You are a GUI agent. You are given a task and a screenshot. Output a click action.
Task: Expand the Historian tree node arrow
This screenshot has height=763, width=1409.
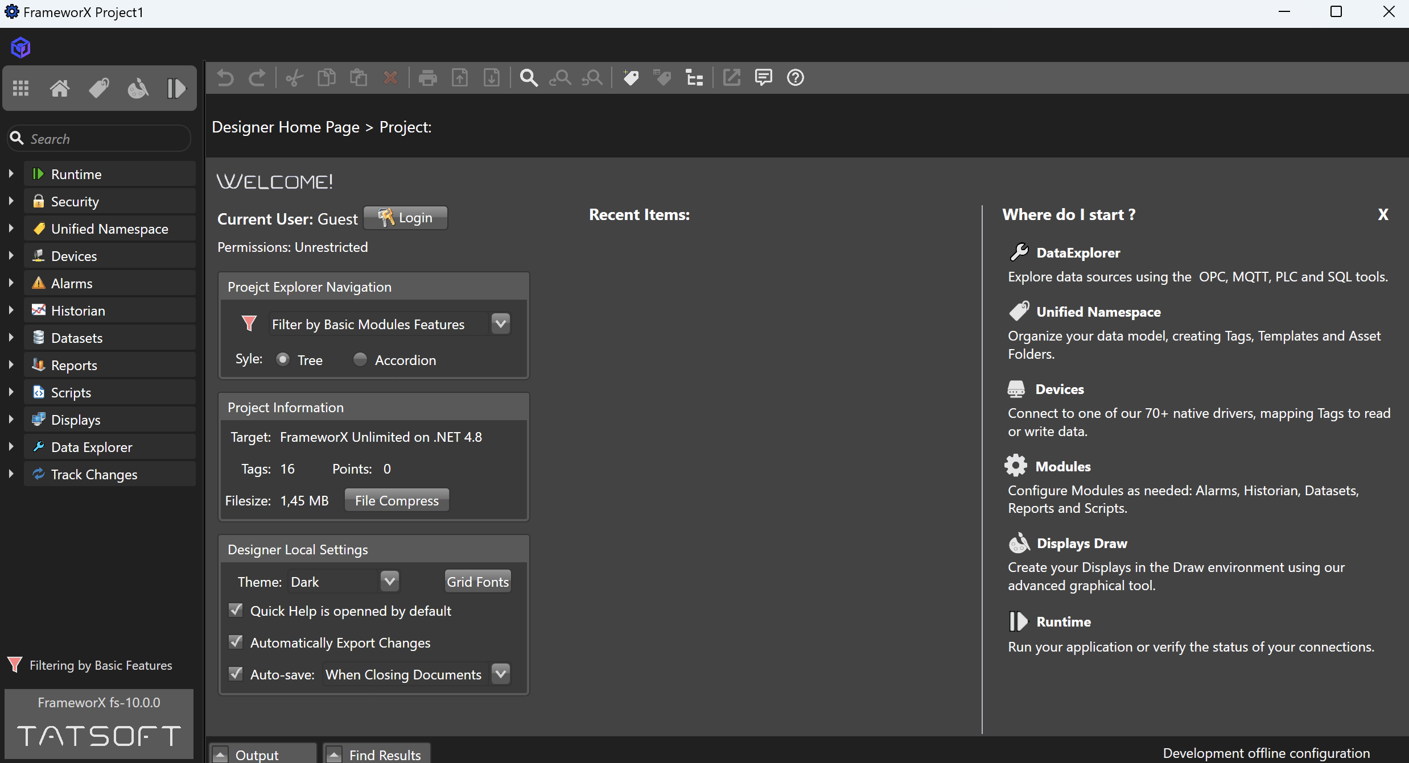pos(11,310)
